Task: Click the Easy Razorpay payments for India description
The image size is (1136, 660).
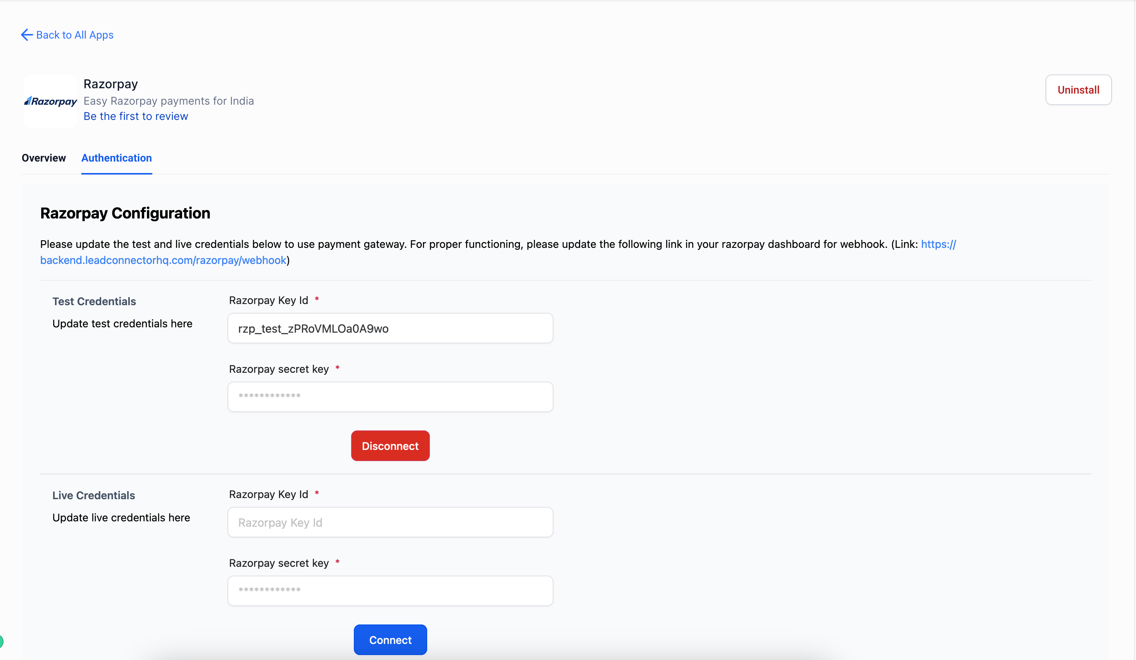Action: click(169, 100)
